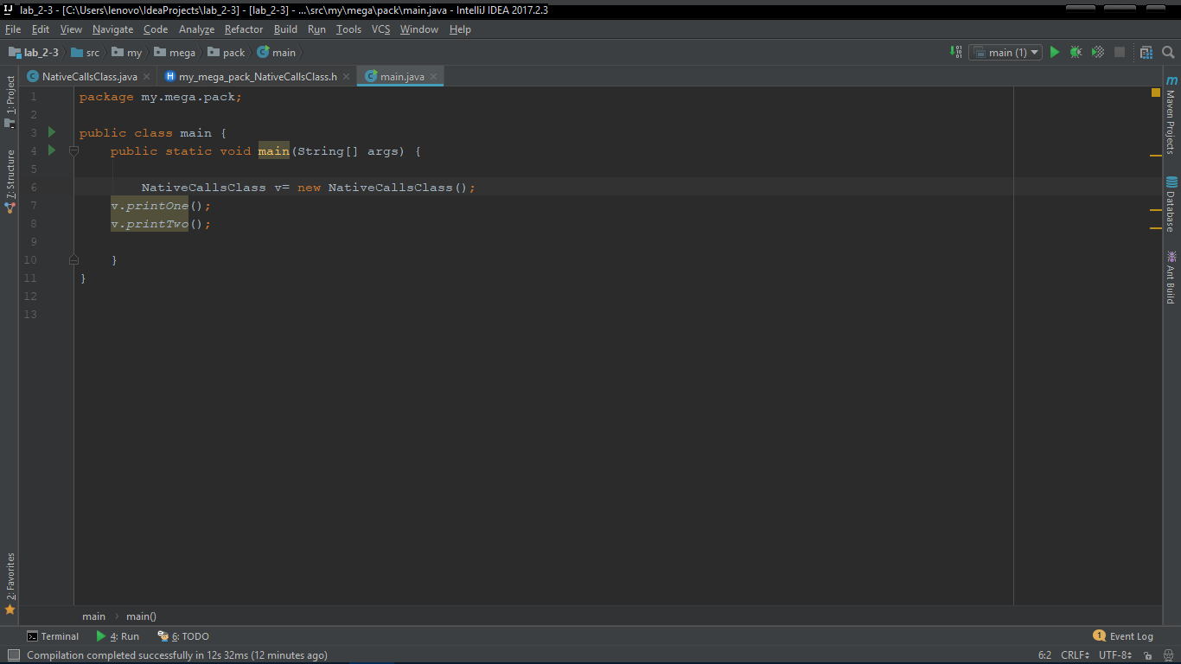Open Project Structure icon in toolbar
Screen dimensions: 1181x664
[x=1146, y=52]
